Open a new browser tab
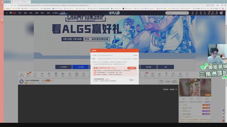The height and width of the screenshot is (127, 227). pos(33,2)
